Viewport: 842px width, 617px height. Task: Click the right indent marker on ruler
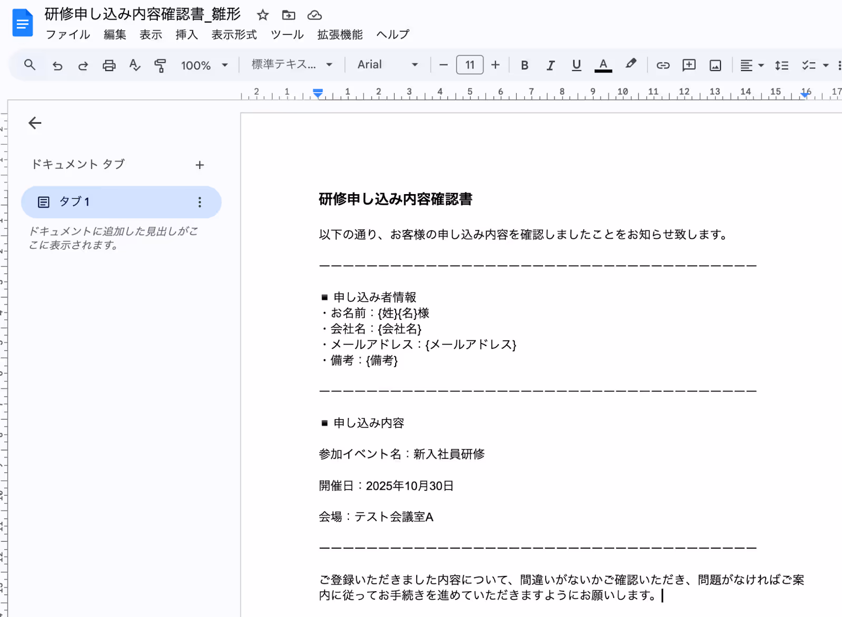pyautogui.click(x=805, y=94)
